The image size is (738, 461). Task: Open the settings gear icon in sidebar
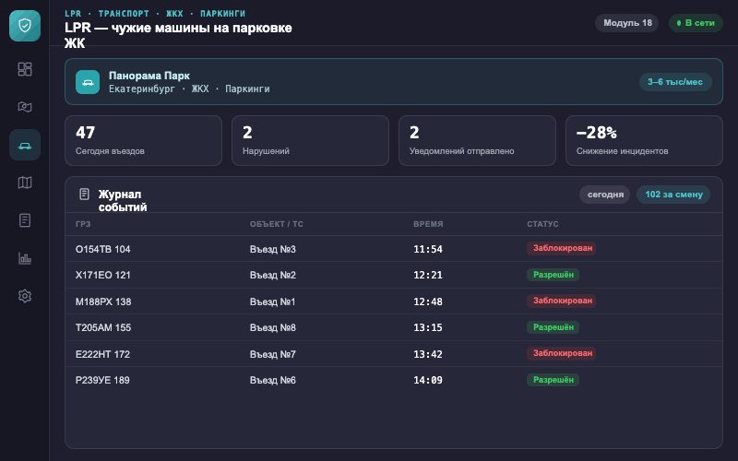click(x=25, y=296)
